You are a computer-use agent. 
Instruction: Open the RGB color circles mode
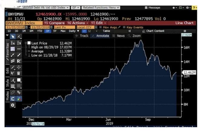point(19,99)
